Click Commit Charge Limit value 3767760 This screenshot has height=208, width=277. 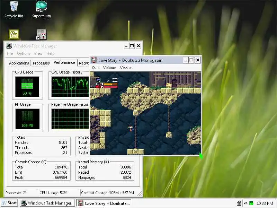[60, 172]
